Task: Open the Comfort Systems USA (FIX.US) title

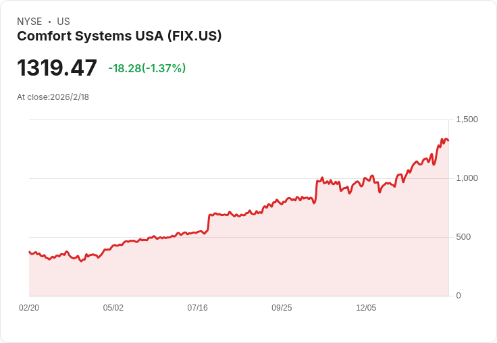Action: pos(119,36)
